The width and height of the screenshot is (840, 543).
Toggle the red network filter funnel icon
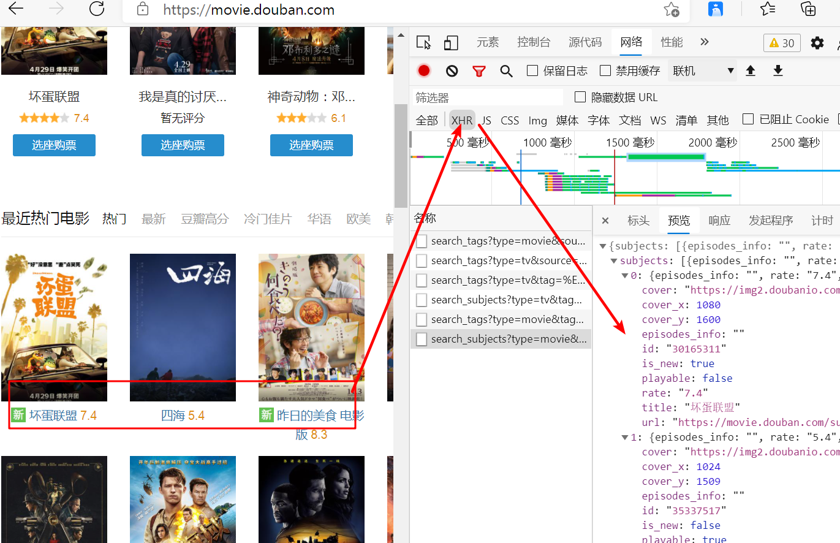(479, 71)
